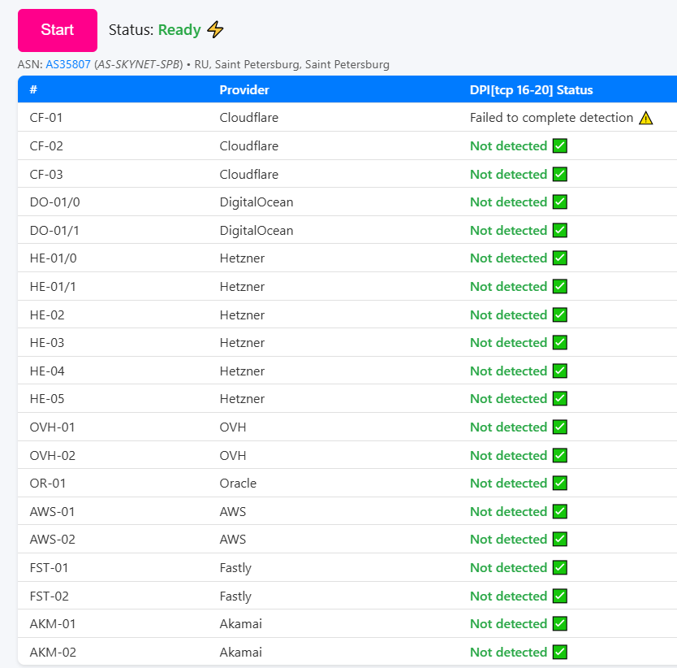
Task: Click the pink Start button
Action: click(58, 30)
